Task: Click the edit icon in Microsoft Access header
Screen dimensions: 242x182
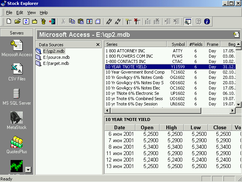Action: point(236,35)
